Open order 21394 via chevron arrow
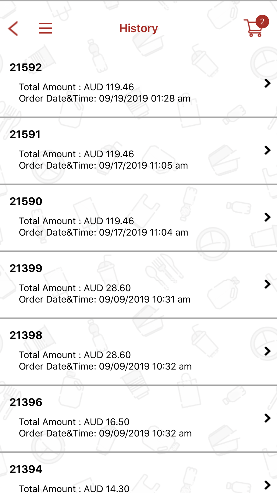Viewport: 277px width, 493px height. tap(267, 485)
